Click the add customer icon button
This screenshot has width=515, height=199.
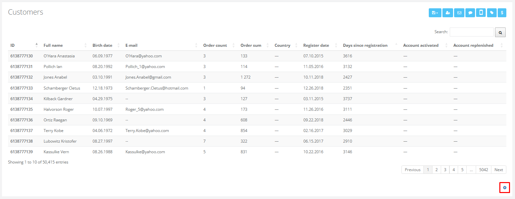tap(447, 13)
